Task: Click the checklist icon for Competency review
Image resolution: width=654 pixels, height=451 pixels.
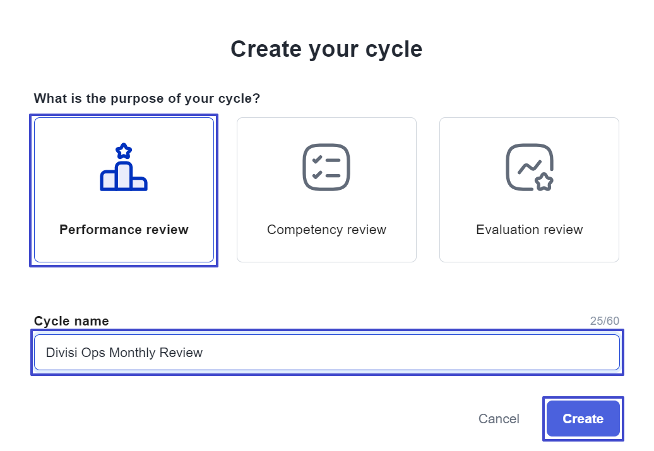Action: (326, 167)
